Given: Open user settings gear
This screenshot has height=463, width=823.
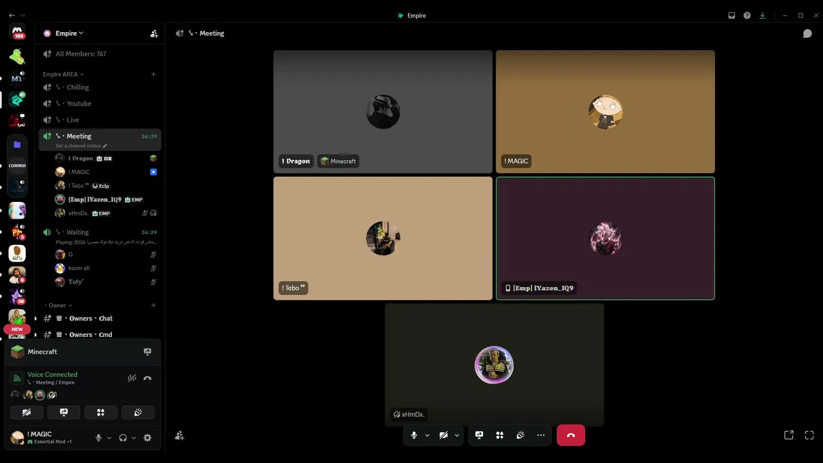Looking at the screenshot, I should (x=147, y=438).
